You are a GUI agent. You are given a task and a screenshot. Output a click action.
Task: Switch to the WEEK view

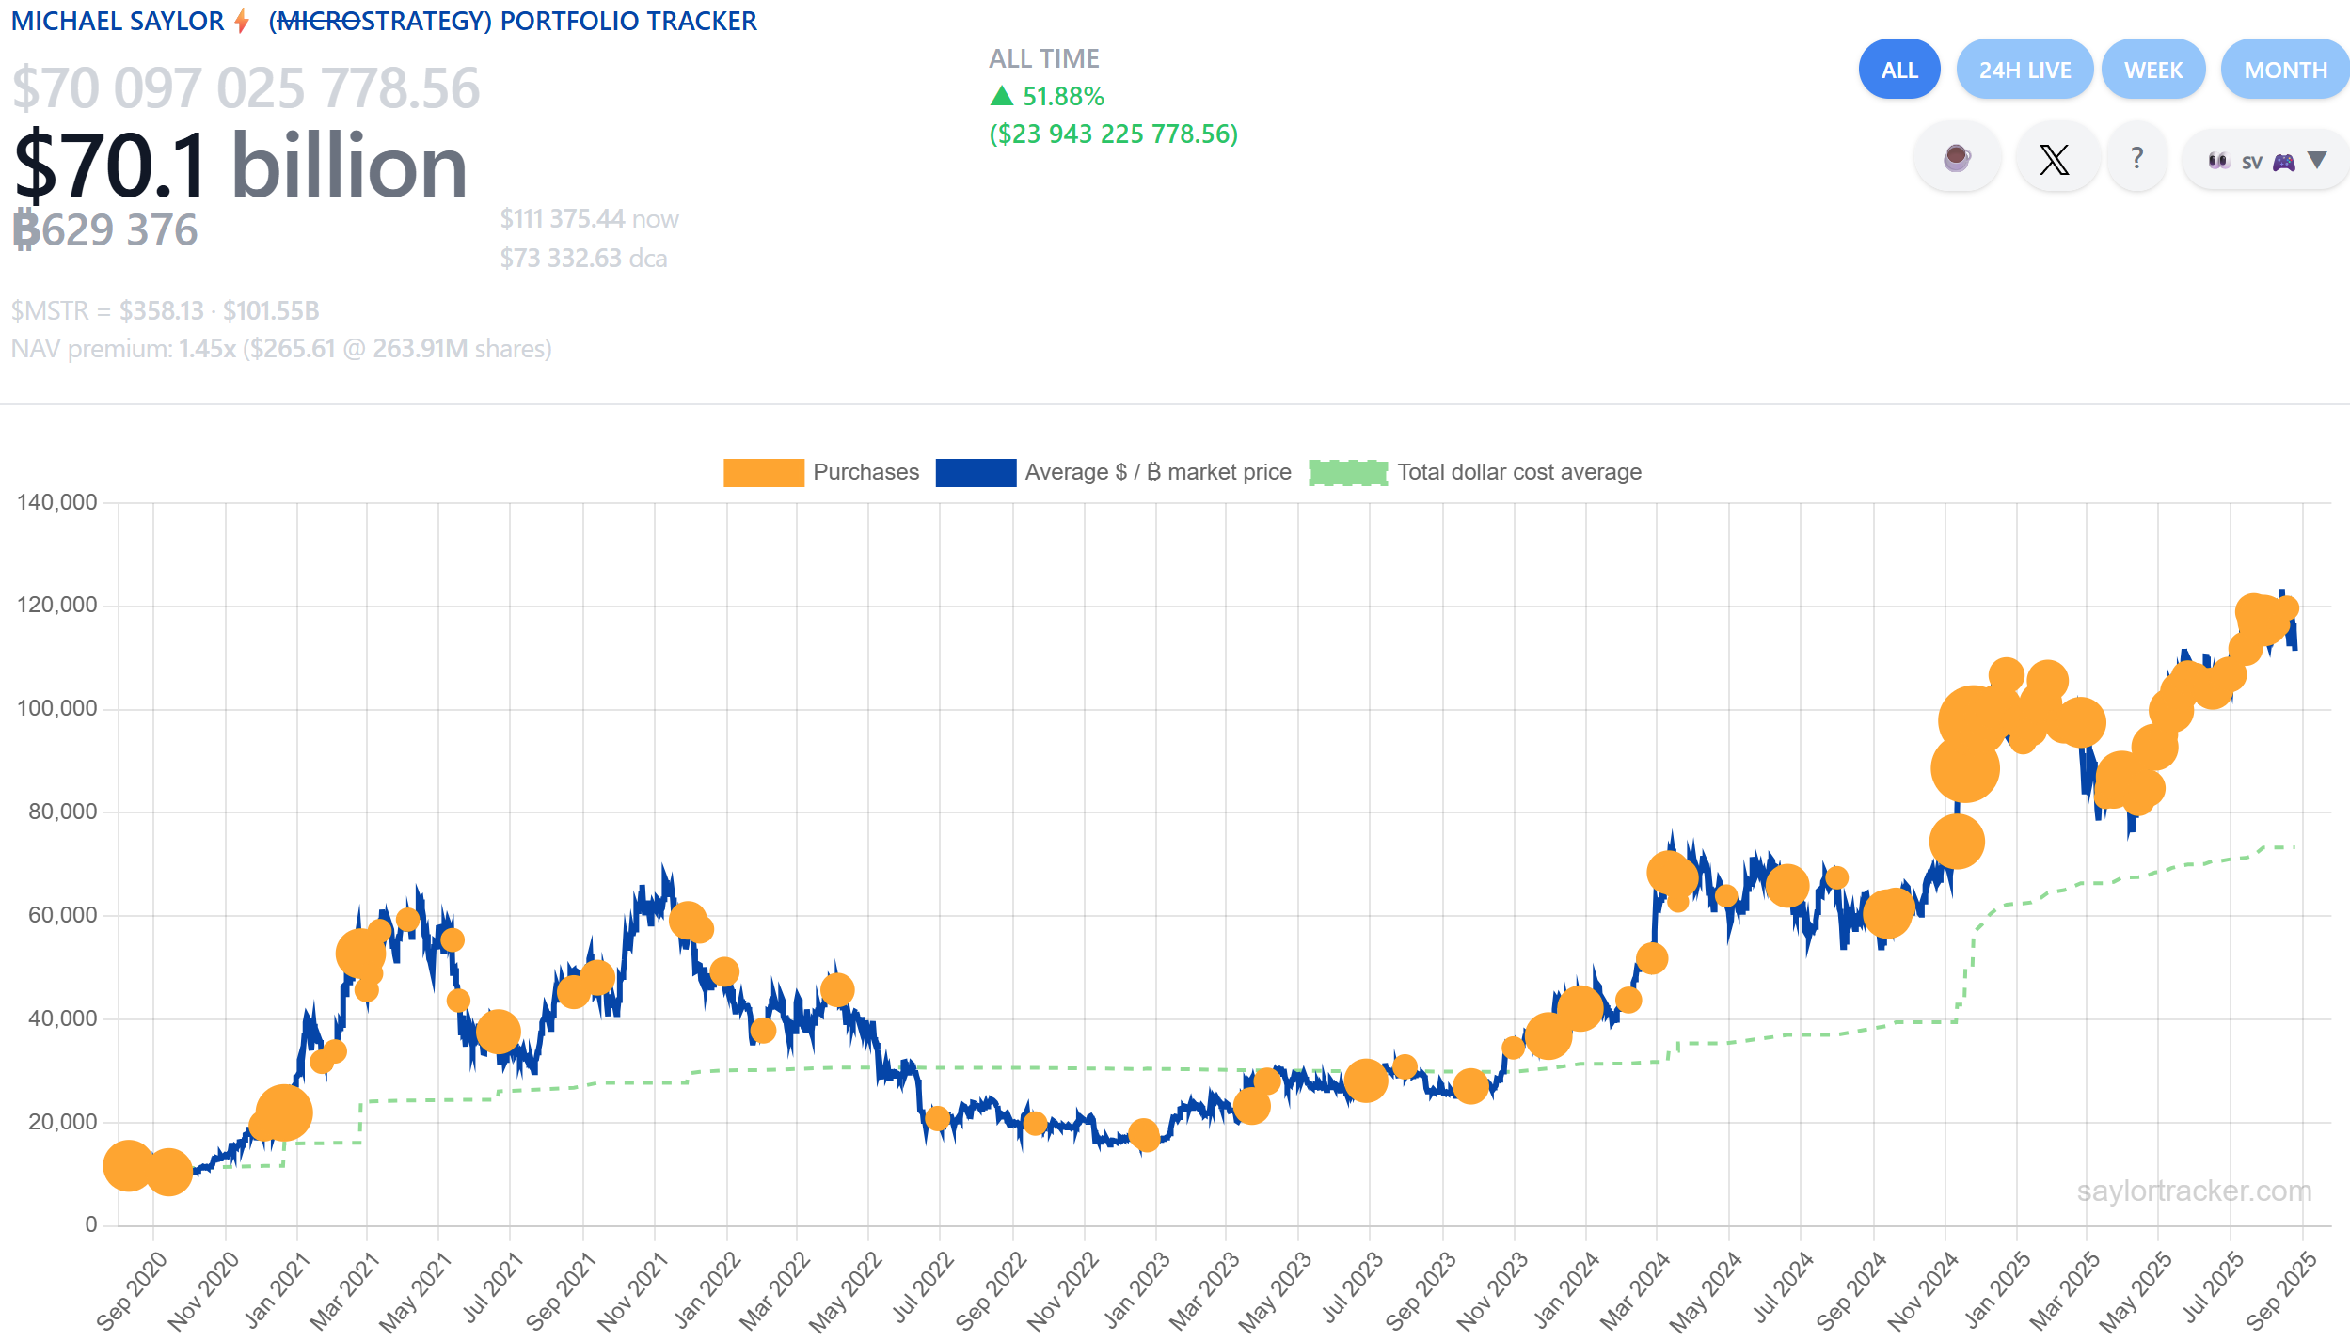click(2152, 70)
